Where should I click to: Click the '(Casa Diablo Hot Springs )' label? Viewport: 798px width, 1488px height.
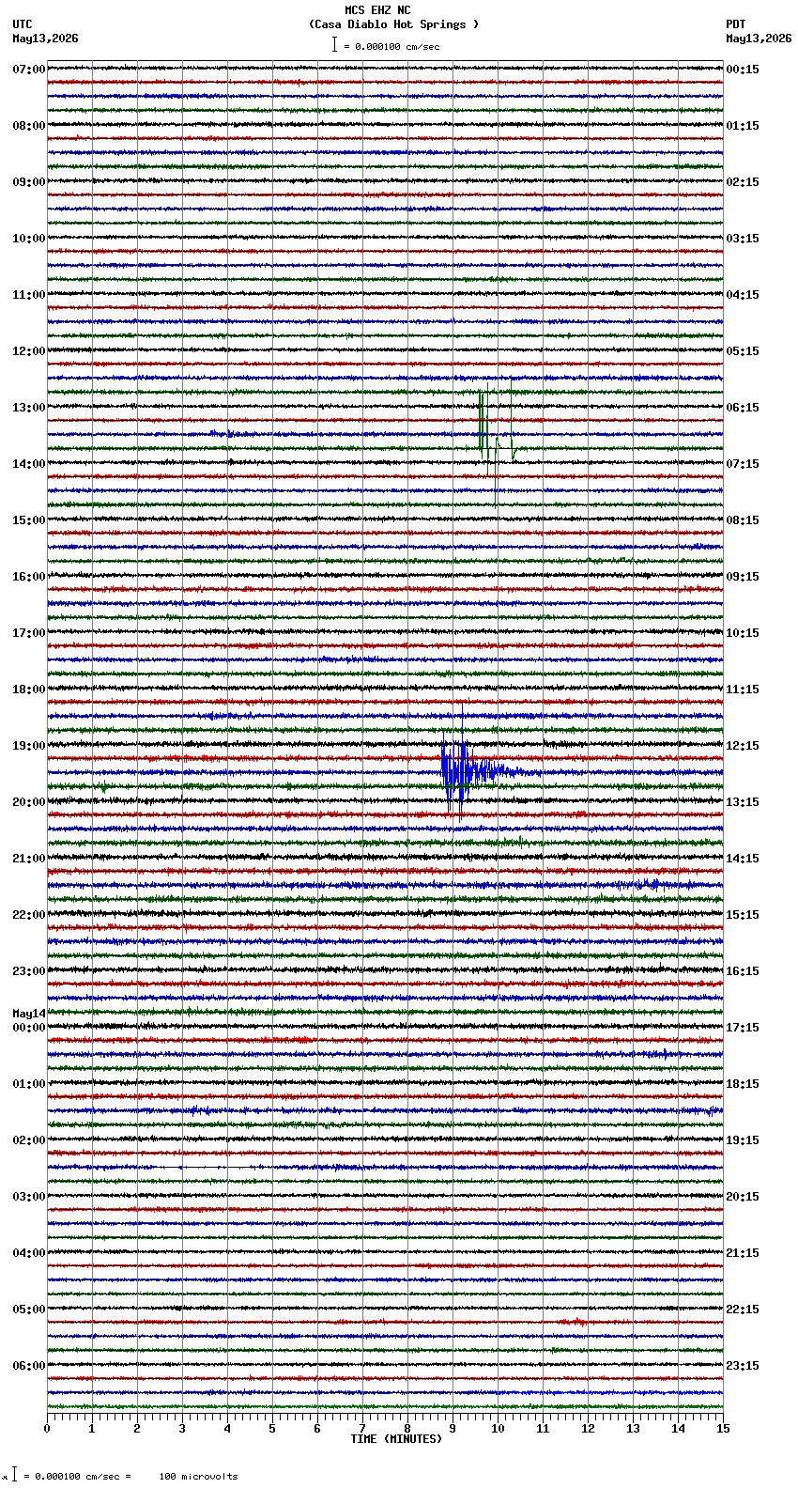tap(393, 24)
